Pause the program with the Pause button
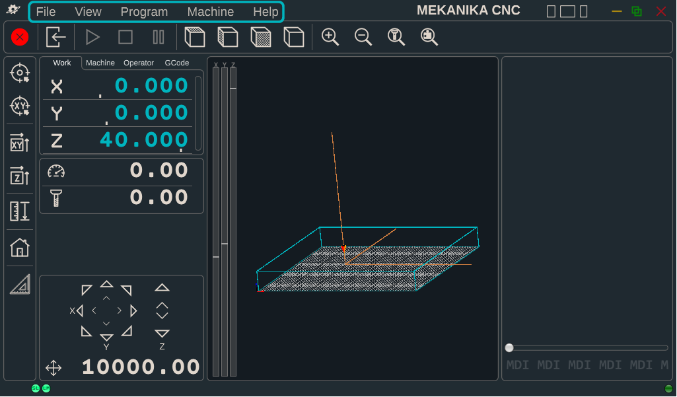The width and height of the screenshot is (677, 397). coord(159,37)
